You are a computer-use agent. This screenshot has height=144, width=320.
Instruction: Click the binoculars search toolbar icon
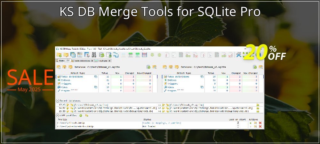(x=94, y=55)
